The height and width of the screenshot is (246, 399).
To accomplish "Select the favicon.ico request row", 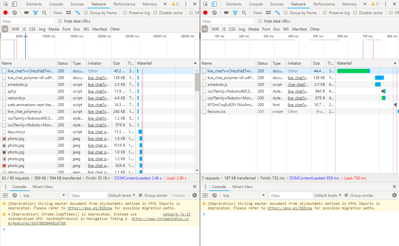I will (x=216, y=112).
